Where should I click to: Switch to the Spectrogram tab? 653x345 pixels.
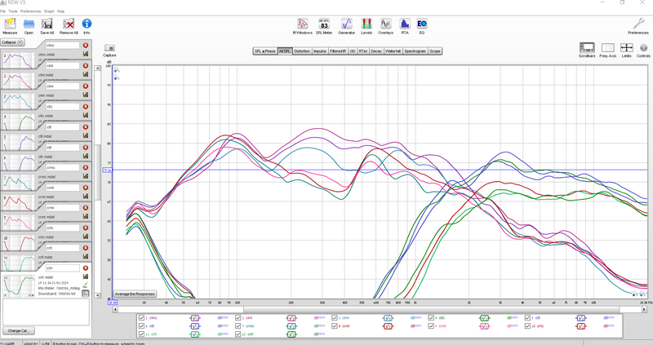click(x=415, y=51)
